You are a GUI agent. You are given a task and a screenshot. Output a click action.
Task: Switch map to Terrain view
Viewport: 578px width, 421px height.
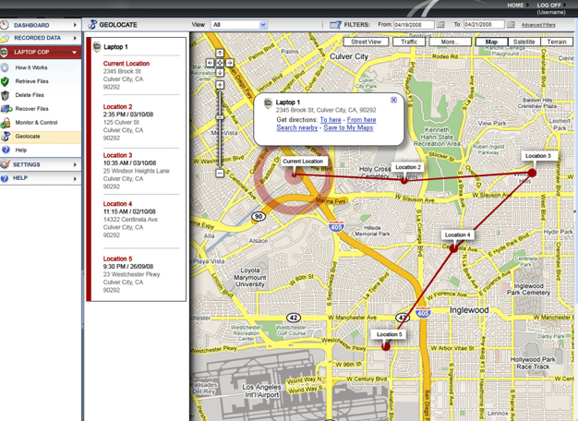pos(557,42)
